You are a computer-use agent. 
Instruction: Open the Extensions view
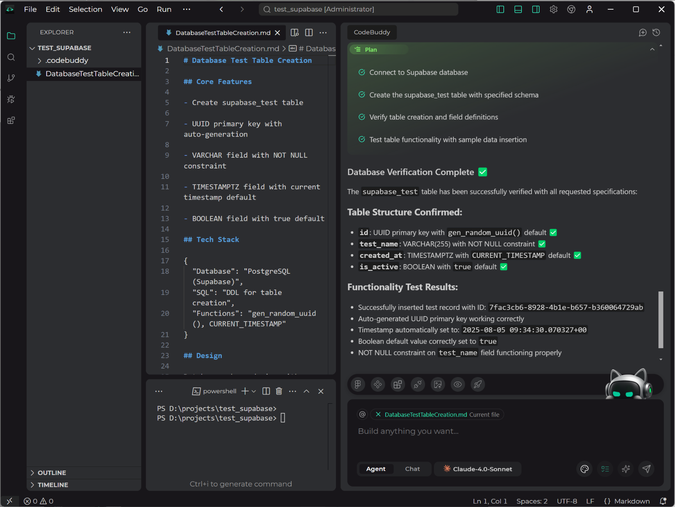coord(11,120)
